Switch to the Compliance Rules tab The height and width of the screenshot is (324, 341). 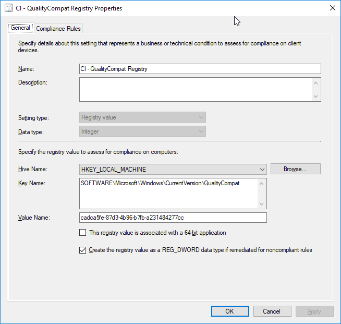pos(58,29)
